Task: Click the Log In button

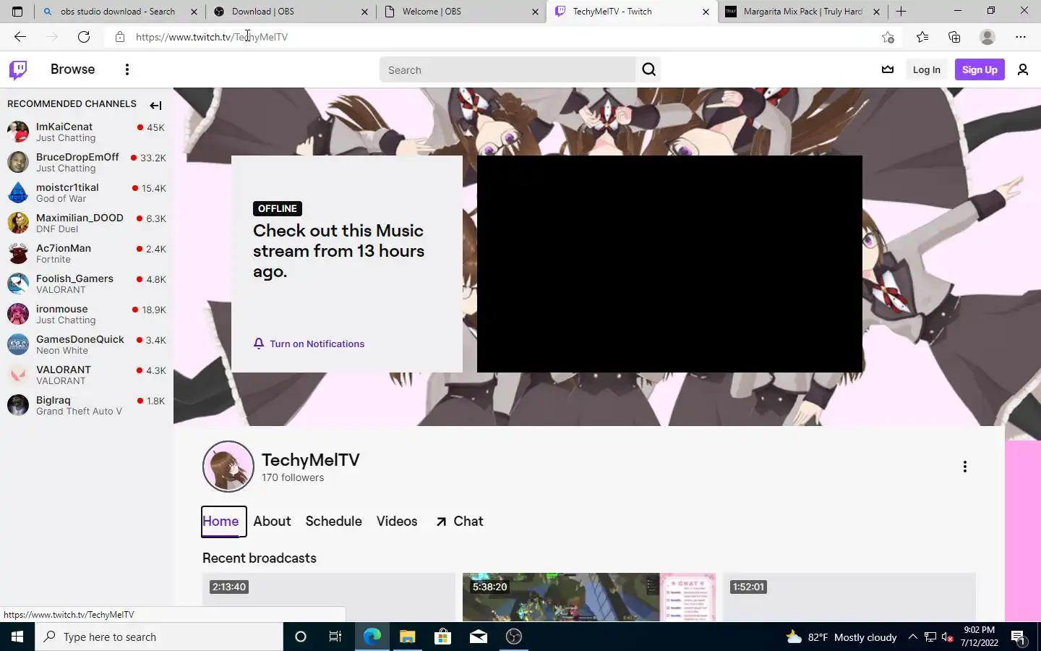Action: click(926, 69)
